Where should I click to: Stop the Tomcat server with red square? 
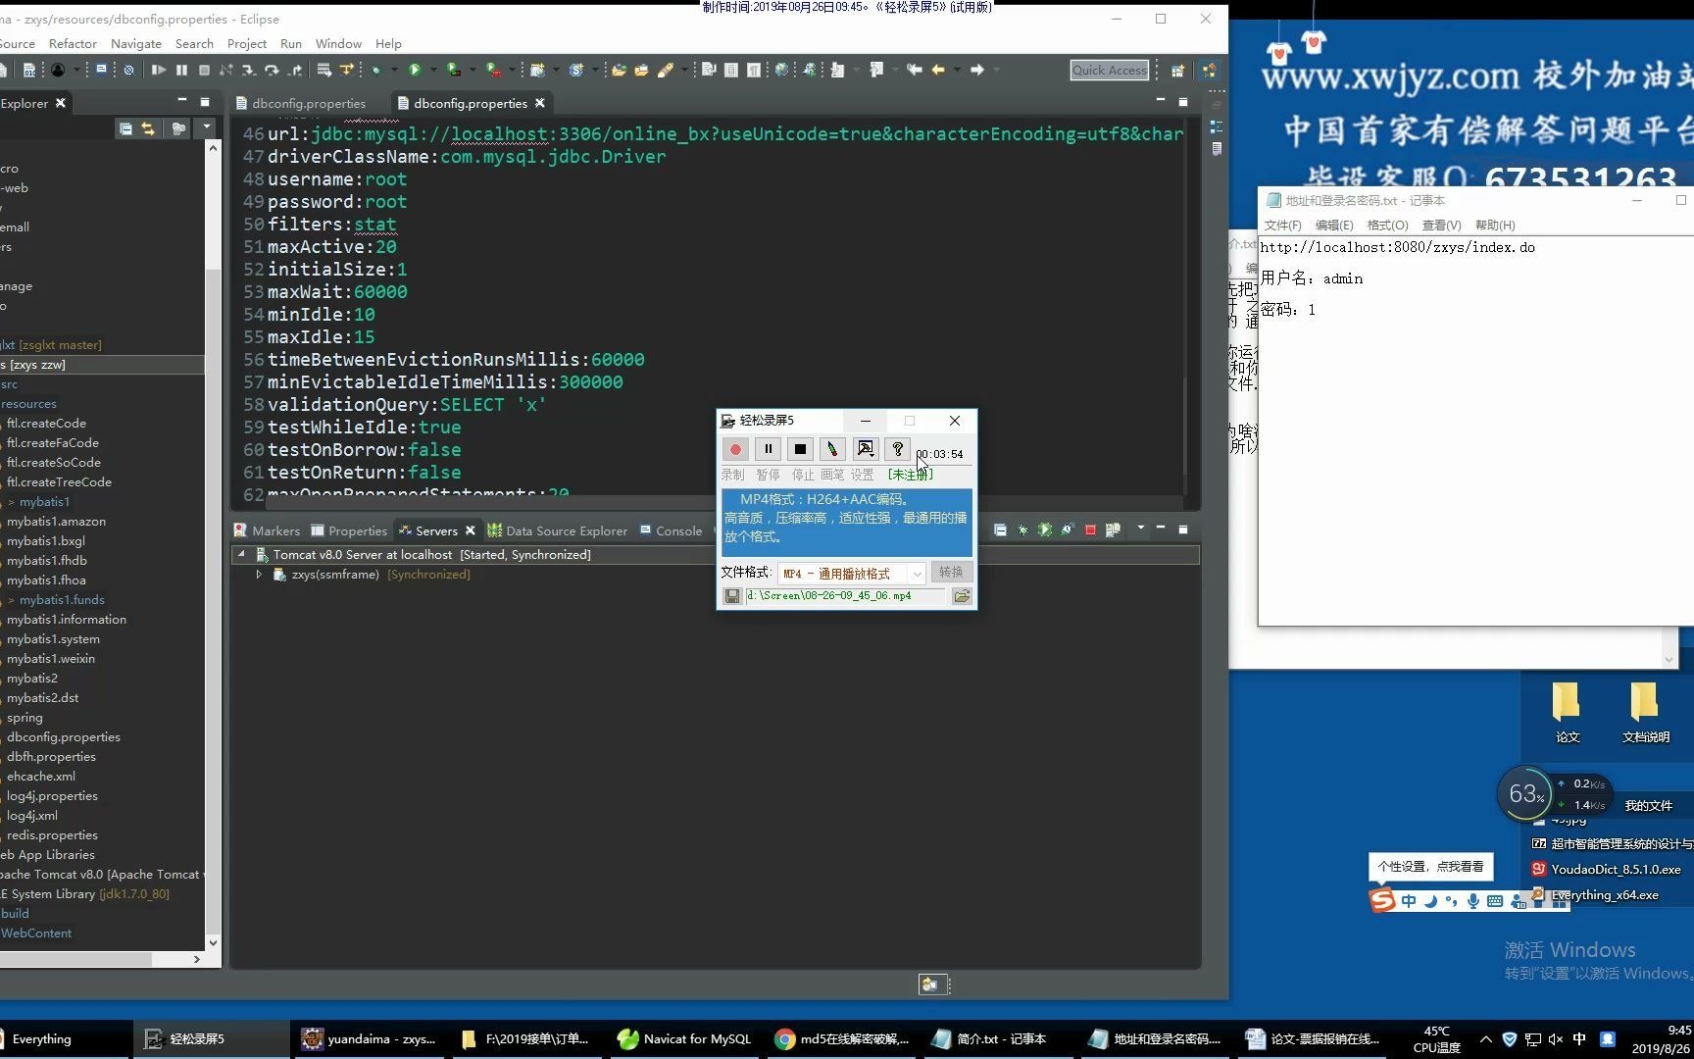1090,529
